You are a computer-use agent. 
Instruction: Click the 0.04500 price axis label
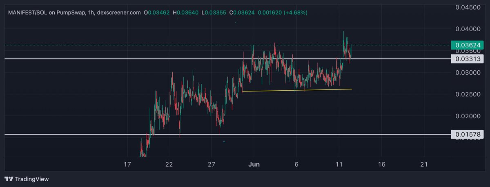click(x=468, y=7)
